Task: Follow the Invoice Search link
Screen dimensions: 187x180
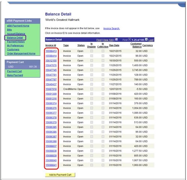Action: point(111,28)
